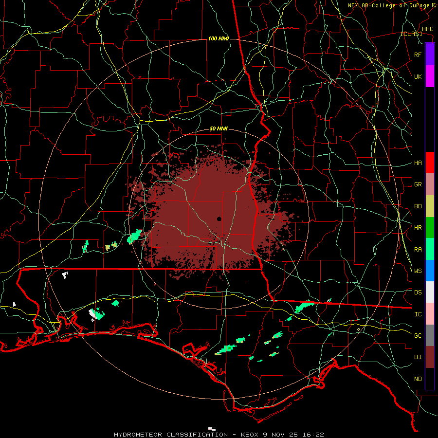Click the HA red legend swatch
This screenshot has width=438, height=438.
point(430,163)
